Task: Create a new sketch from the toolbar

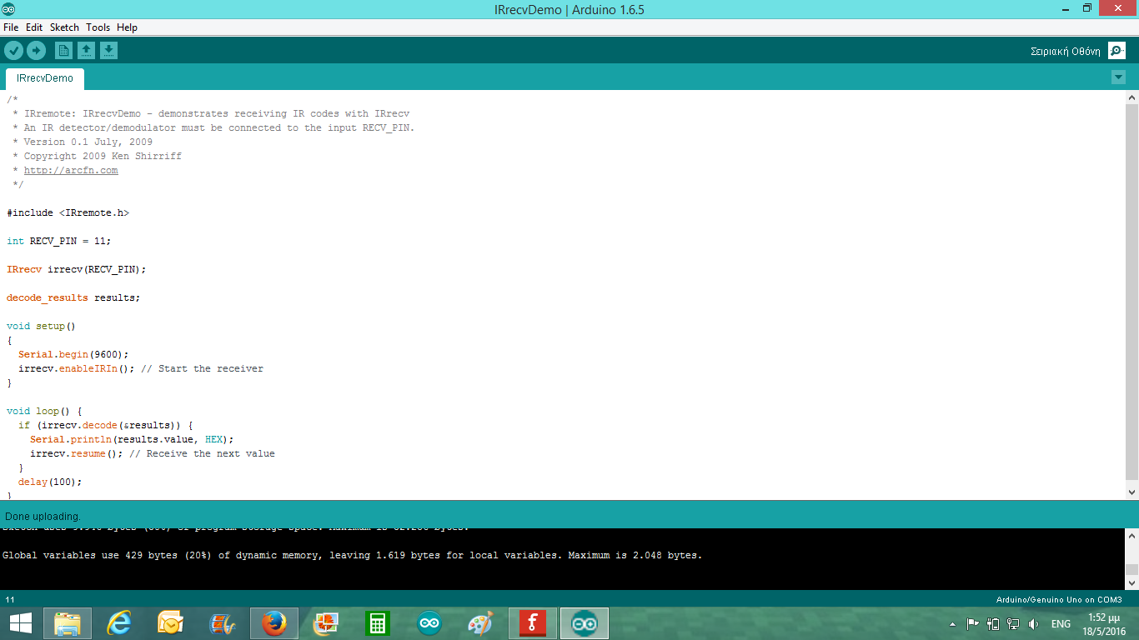Action: pyautogui.click(x=63, y=51)
